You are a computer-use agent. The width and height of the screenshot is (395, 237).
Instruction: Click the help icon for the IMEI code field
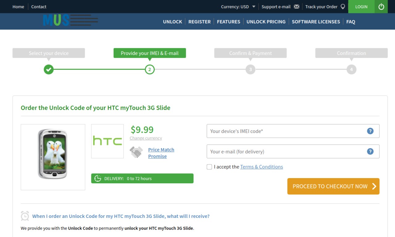click(x=370, y=131)
